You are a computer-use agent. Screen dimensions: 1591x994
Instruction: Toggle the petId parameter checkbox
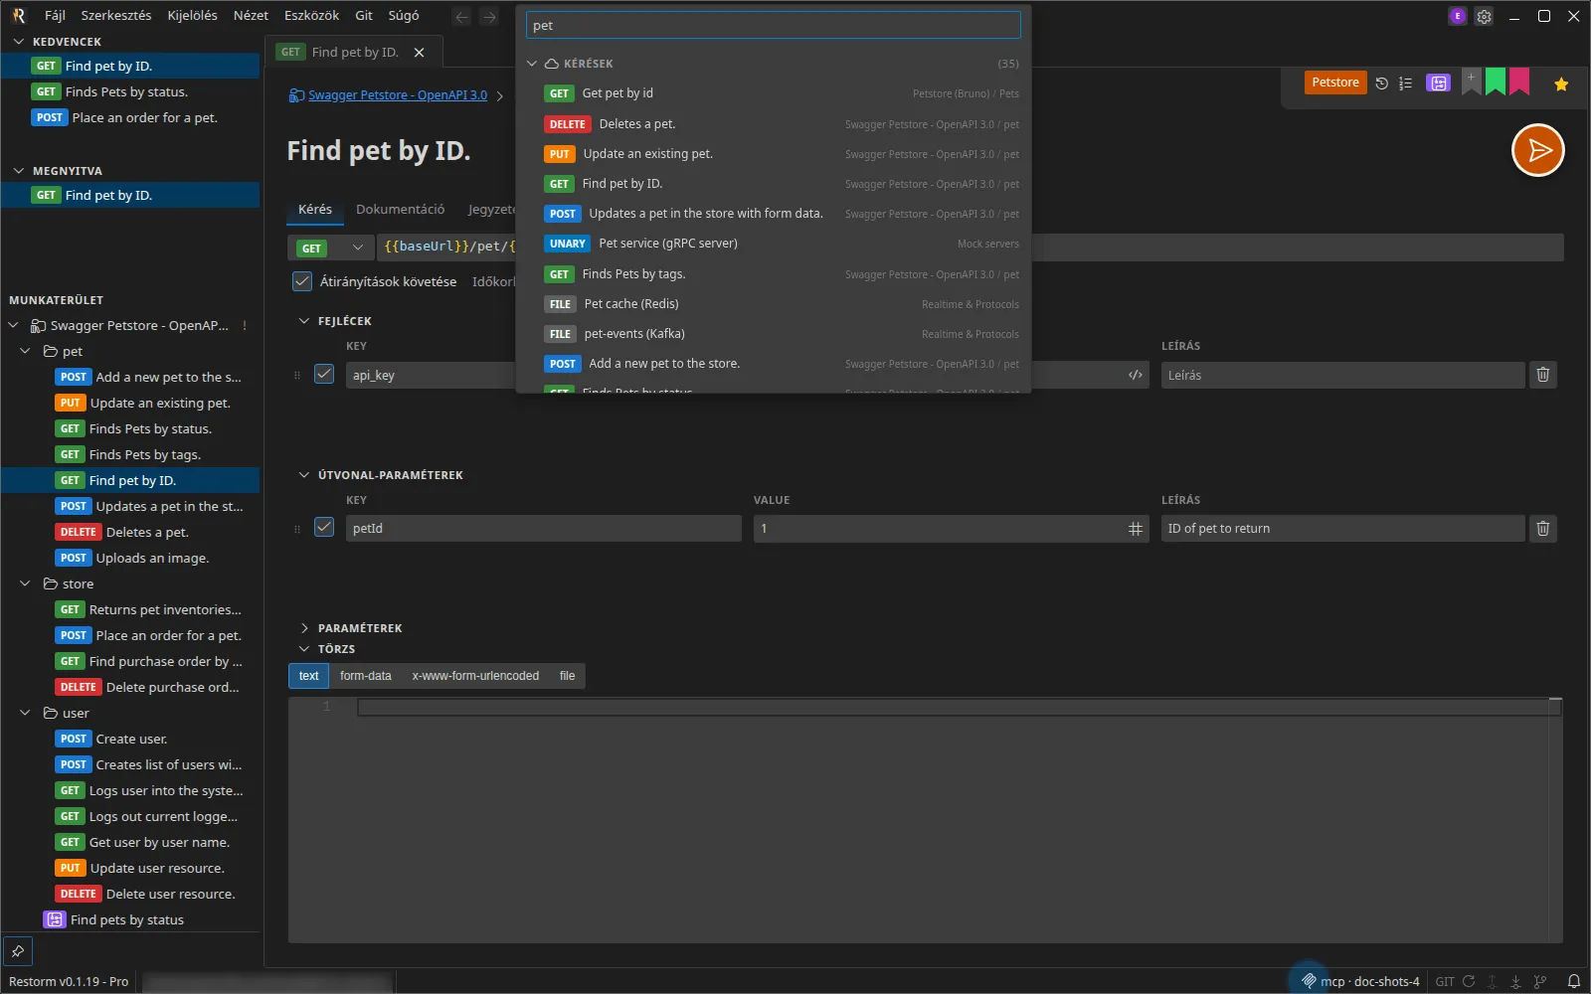pyautogui.click(x=324, y=527)
